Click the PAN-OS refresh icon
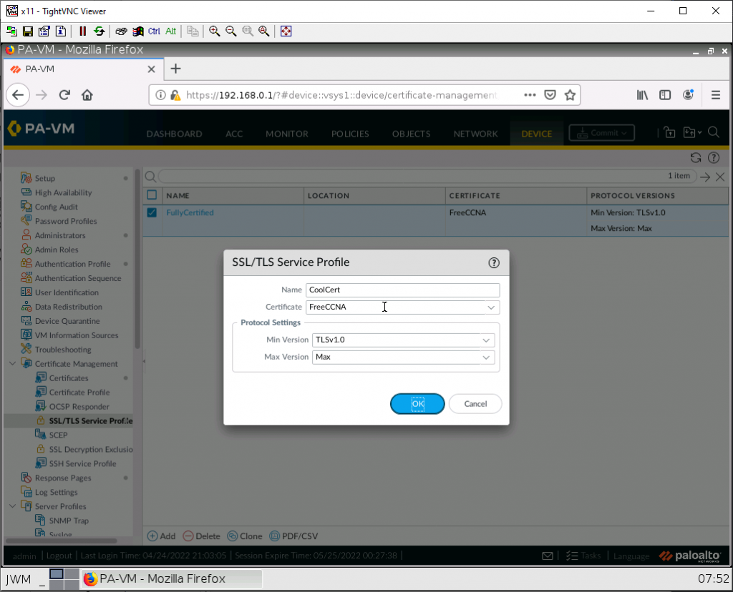733x592 pixels. coord(695,158)
